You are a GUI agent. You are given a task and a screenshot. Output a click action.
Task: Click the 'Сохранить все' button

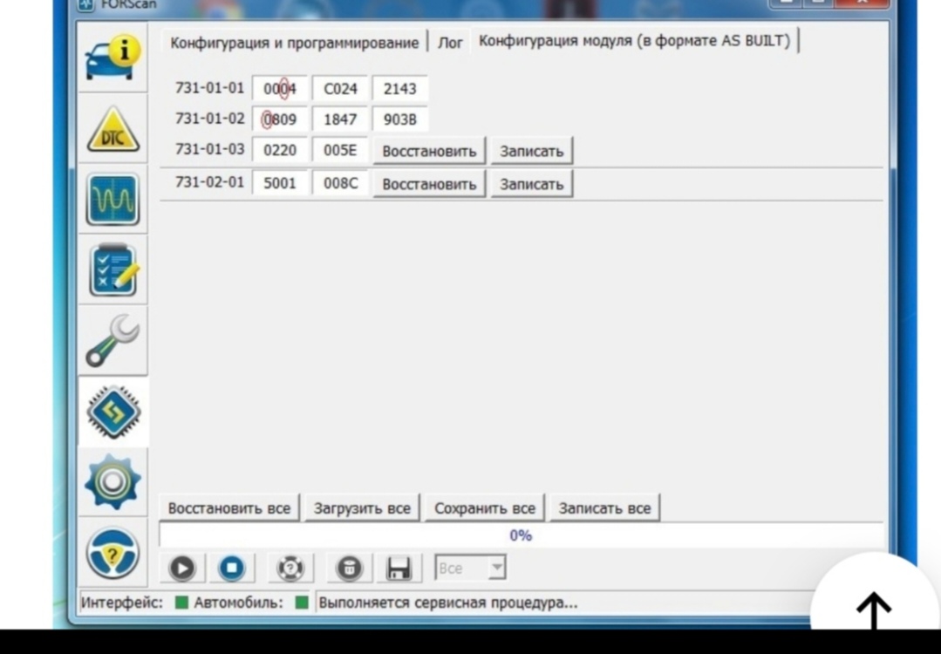tap(485, 508)
